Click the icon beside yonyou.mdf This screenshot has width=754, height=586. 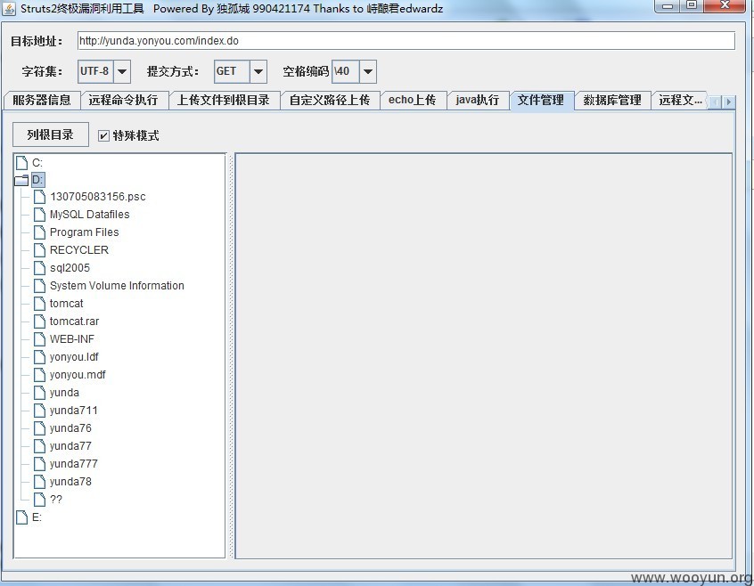coord(39,374)
